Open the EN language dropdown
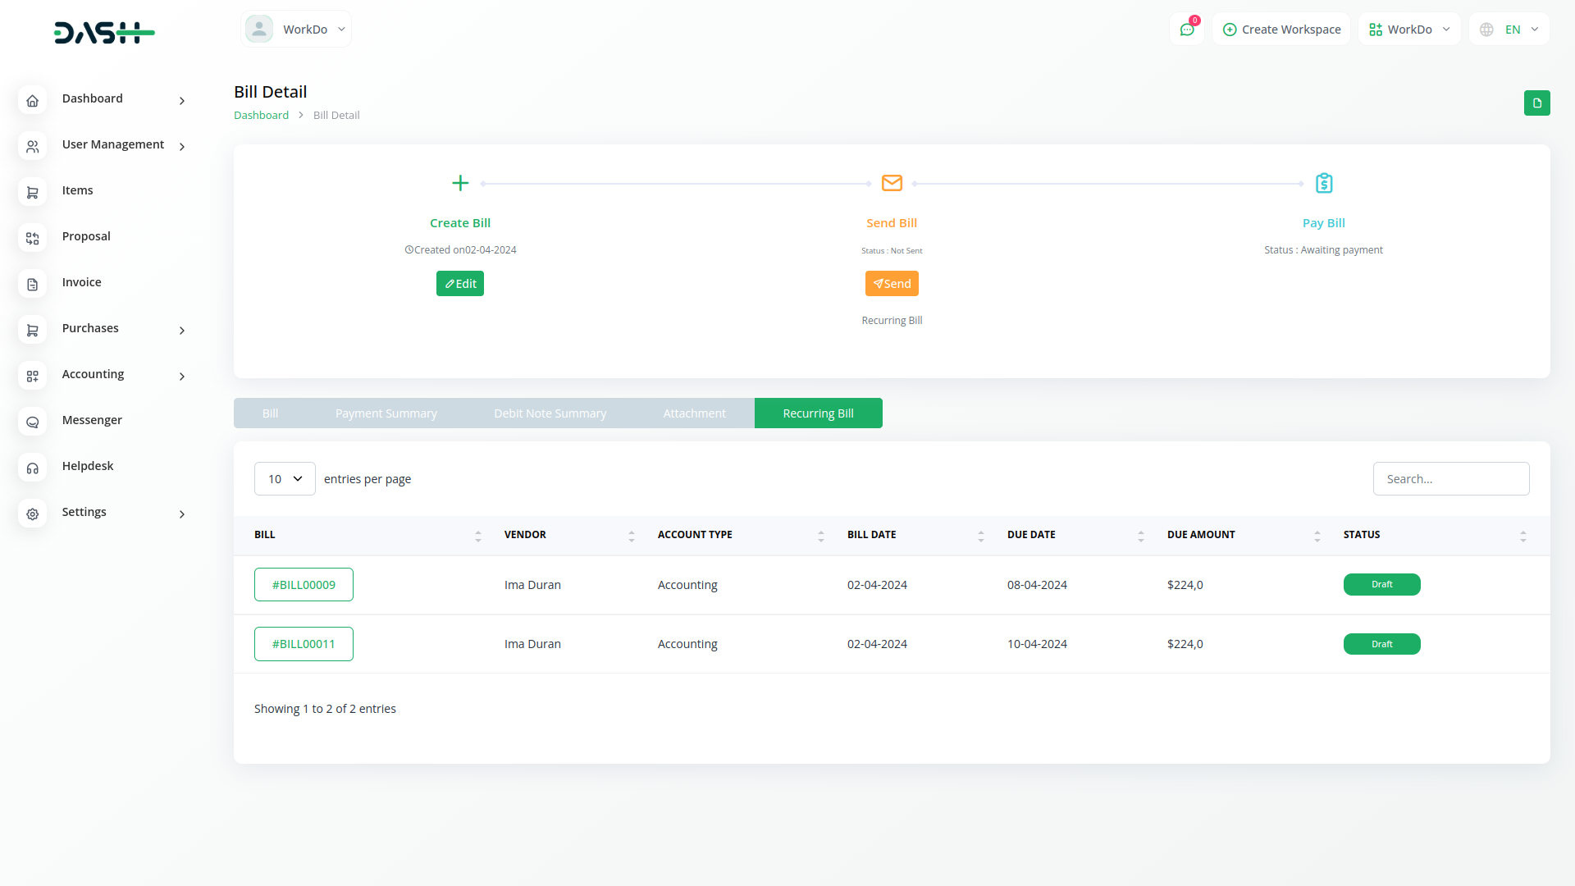 tap(1509, 30)
